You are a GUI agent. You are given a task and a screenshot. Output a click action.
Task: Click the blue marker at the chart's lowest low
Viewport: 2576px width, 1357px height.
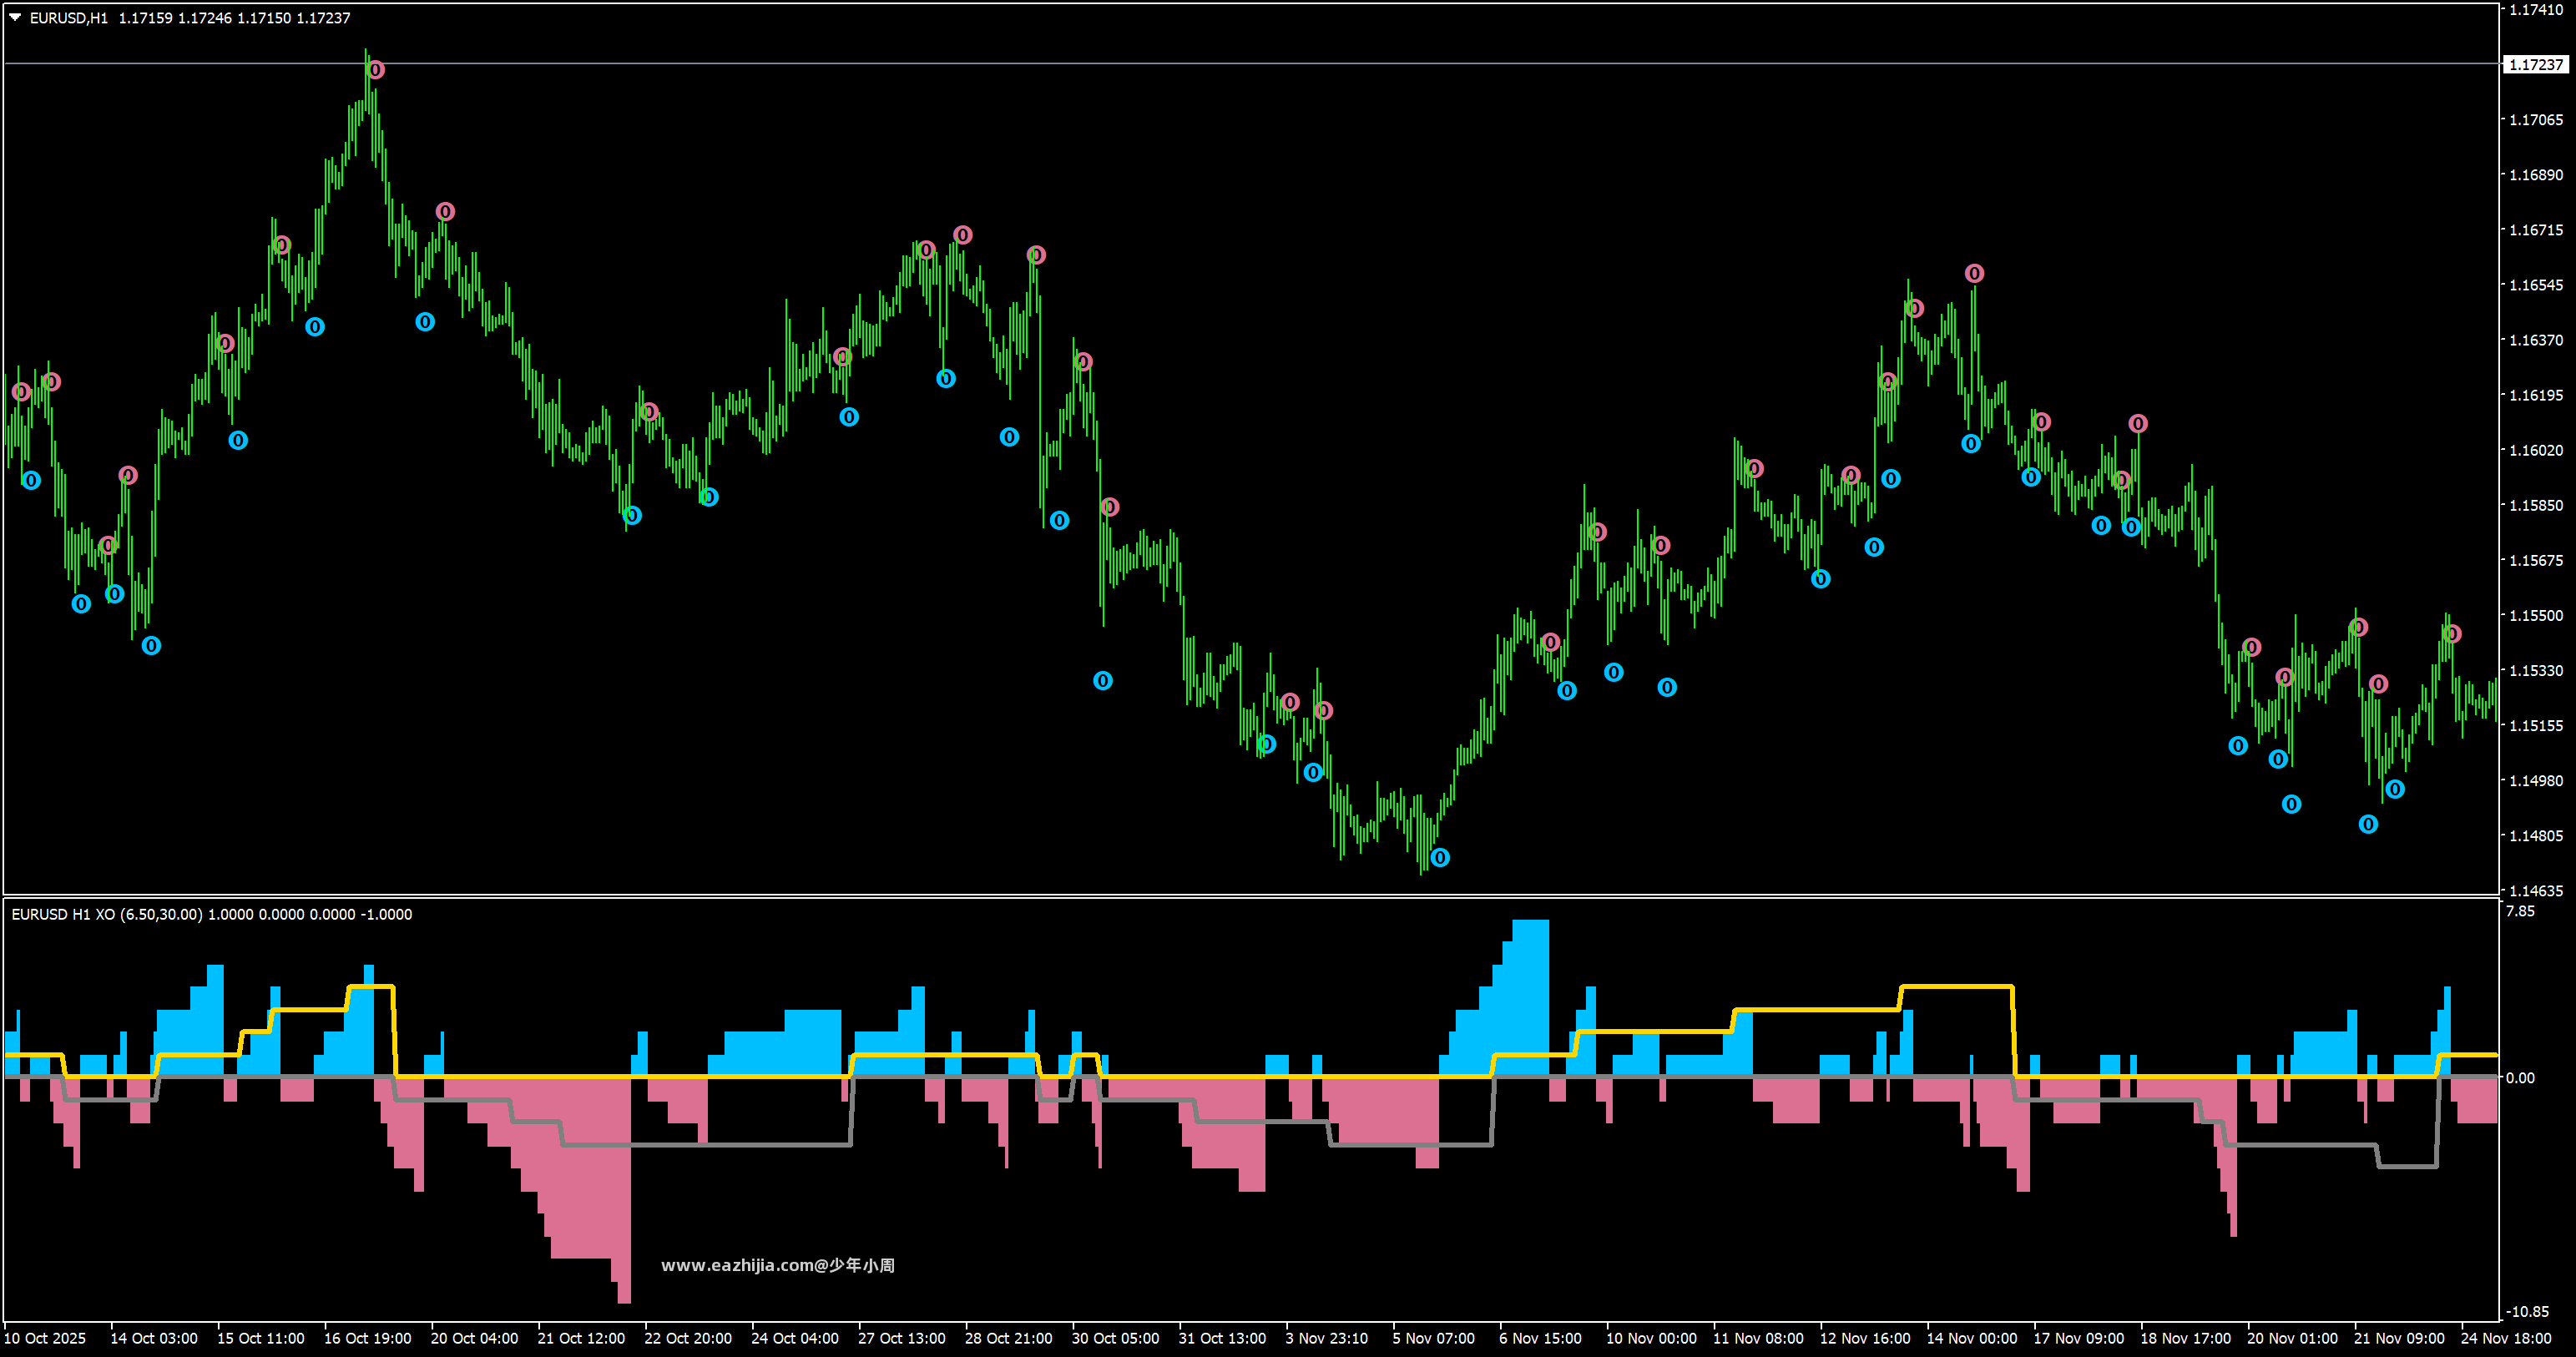pos(1440,857)
